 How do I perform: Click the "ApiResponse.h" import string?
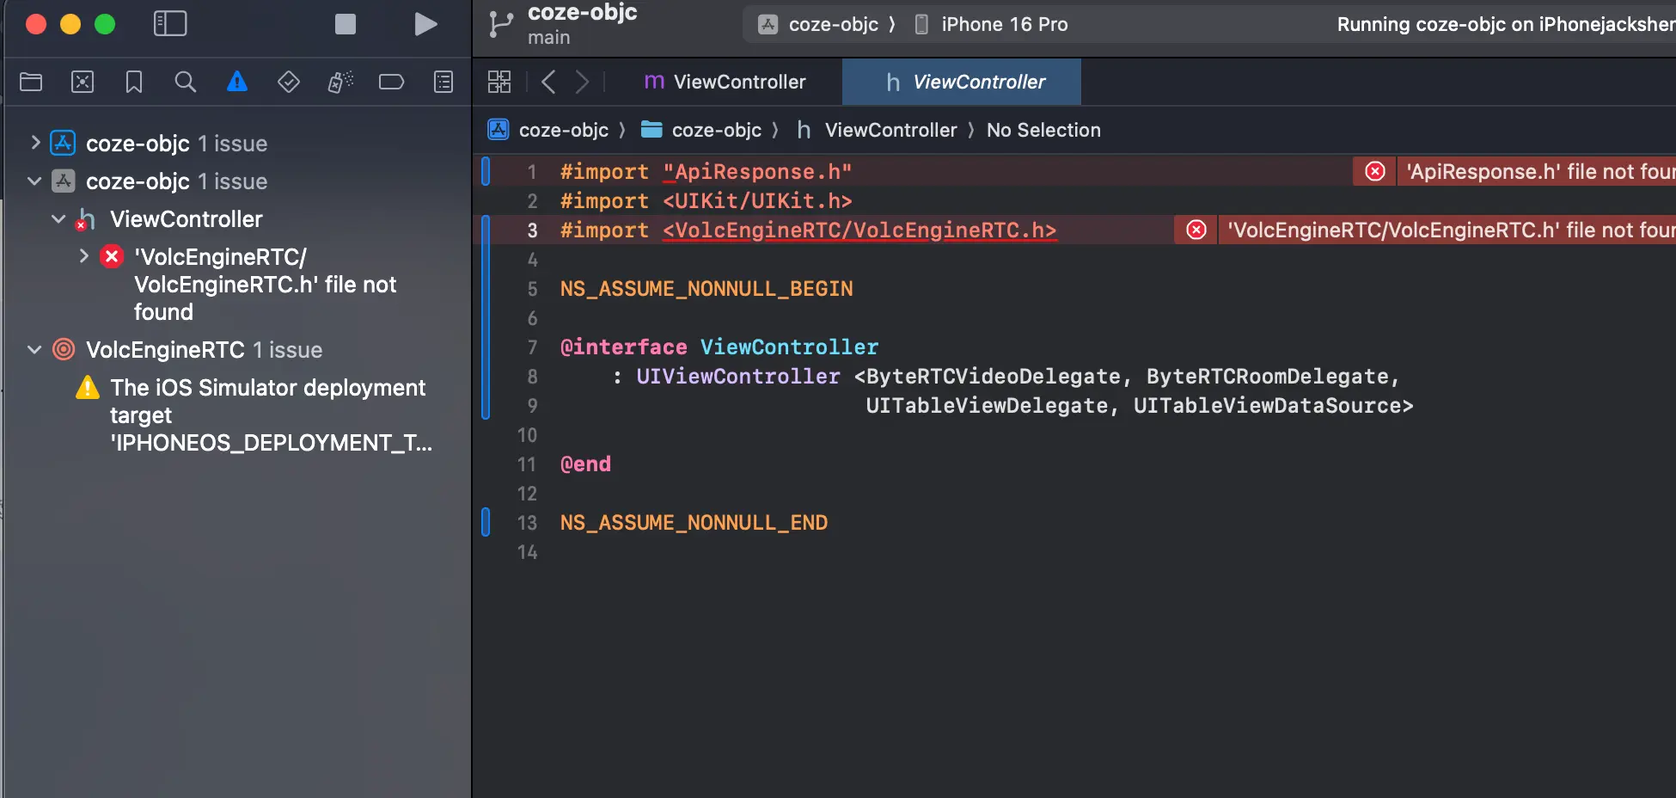(x=757, y=171)
